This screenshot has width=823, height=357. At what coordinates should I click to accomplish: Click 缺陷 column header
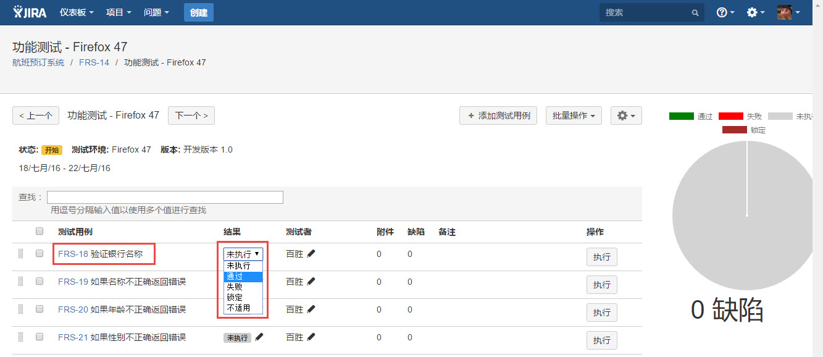point(416,232)
